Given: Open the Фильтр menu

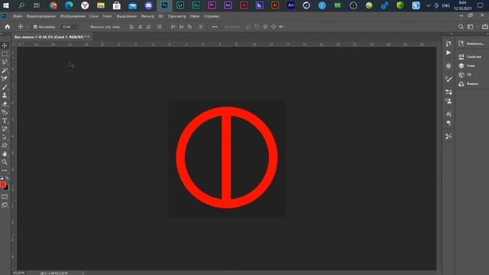Looking at the screenshot, I should [x=147, y=16].
